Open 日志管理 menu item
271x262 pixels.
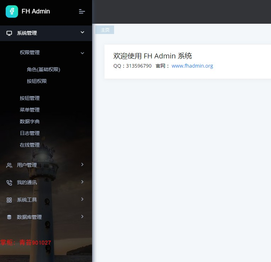pyautogui.click(x=30, y=133)
